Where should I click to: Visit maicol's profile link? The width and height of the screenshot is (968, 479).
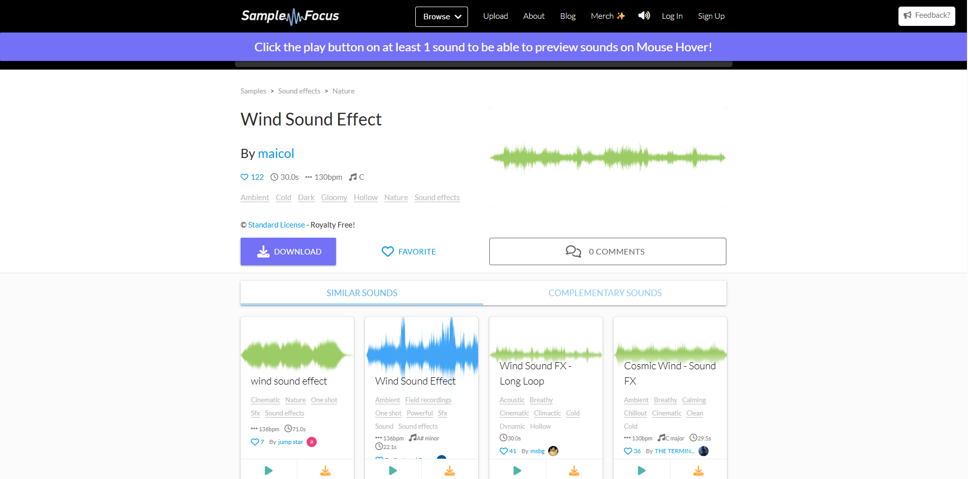[x=276, y=153]
